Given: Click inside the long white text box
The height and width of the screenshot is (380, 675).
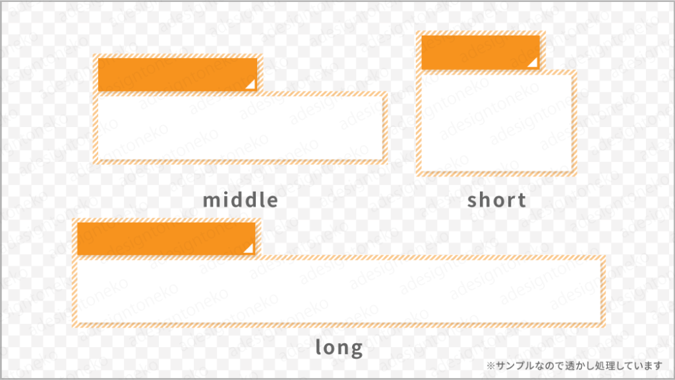Looking at the screenshot, I should point(339,292).
